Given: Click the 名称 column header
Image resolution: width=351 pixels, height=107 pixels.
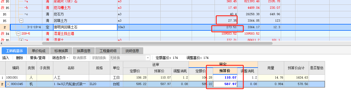Looking at the screenshot, I should click(71, 68).
